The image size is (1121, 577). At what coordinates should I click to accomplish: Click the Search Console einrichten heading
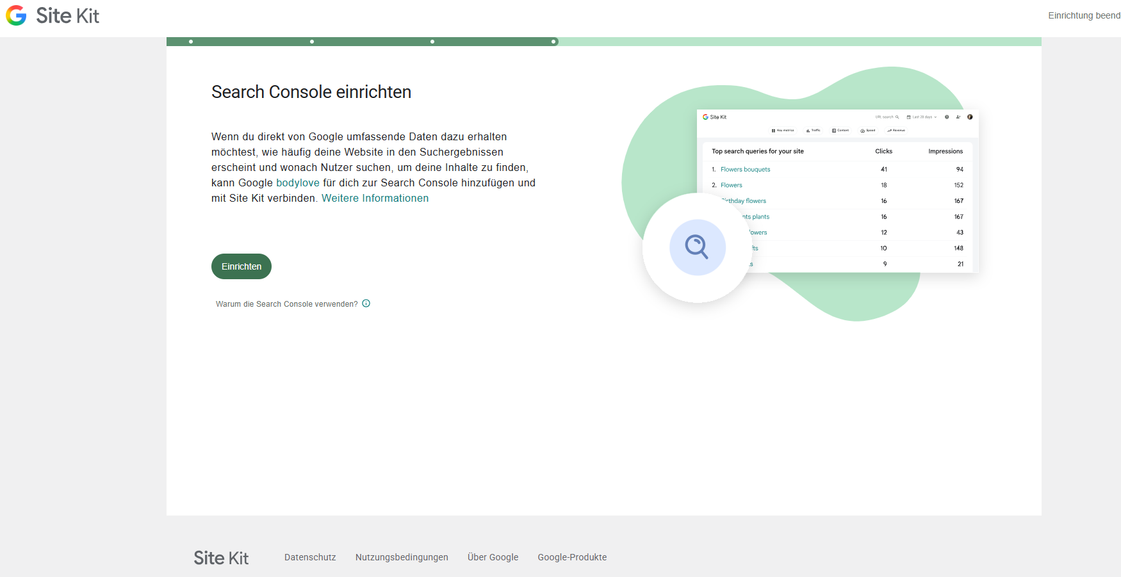[311, 92]
